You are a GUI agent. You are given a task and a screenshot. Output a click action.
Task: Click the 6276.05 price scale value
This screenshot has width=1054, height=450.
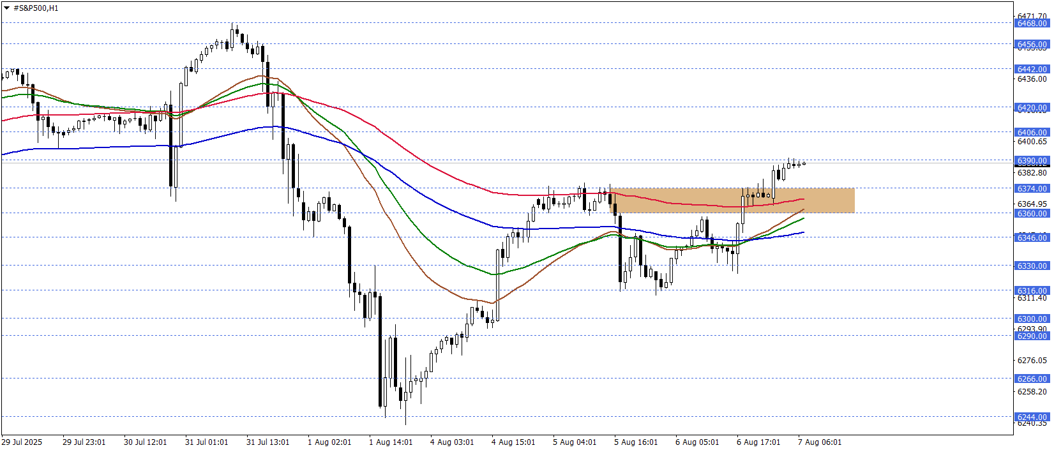coord(1032,361)
